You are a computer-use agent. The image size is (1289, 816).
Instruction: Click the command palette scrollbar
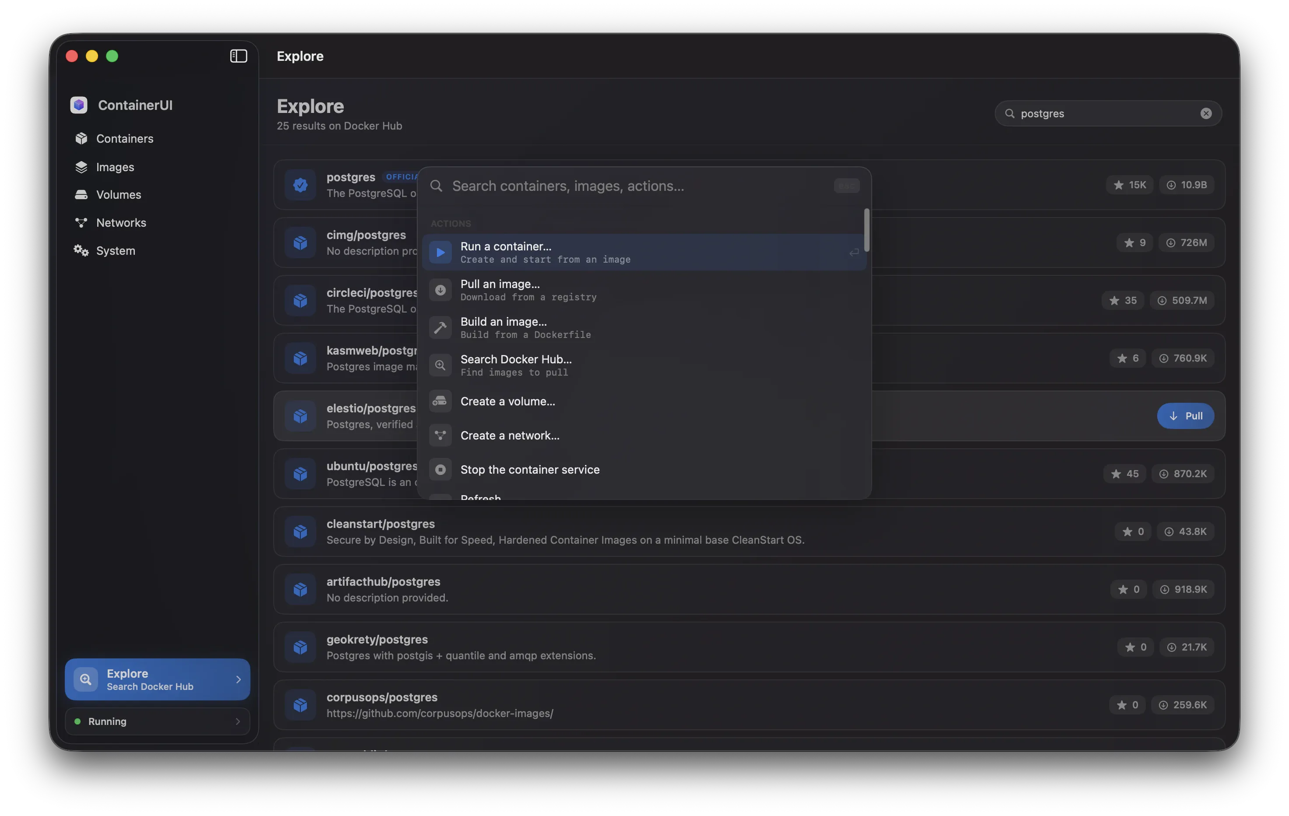tap(866, 230)
